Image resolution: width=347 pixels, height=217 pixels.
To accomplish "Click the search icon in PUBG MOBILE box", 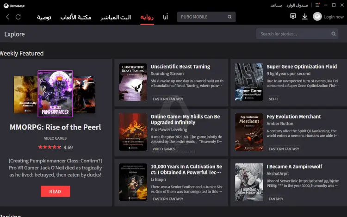I will pos(229,17).
